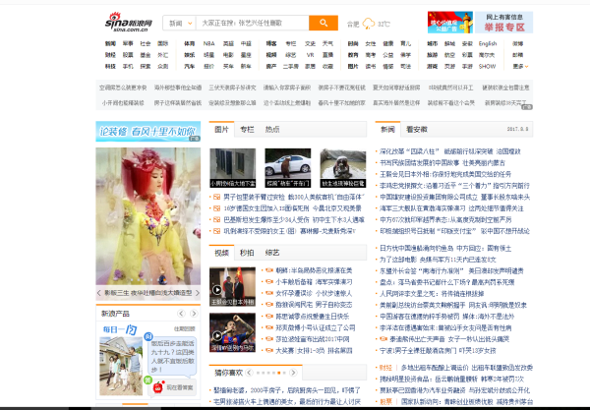Viewport: 590px width, 410px height.
Task: Open the 往期回顾 link in 每日一问
Action: tap(185, 328)
